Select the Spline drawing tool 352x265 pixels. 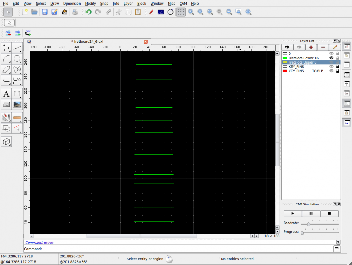click(17, 69)
